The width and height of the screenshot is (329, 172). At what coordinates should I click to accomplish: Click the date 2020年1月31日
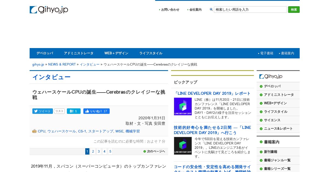[x=152, y=118]
